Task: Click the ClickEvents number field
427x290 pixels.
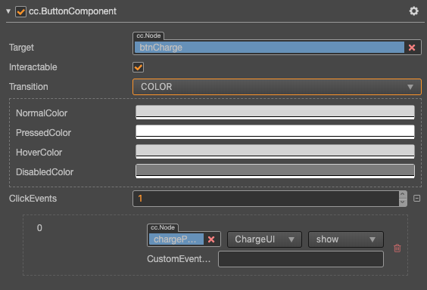Action: (x=266, y=199)
